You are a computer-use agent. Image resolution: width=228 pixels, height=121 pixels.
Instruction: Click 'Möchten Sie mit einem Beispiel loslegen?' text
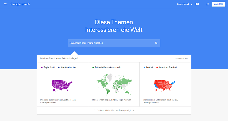59,59
